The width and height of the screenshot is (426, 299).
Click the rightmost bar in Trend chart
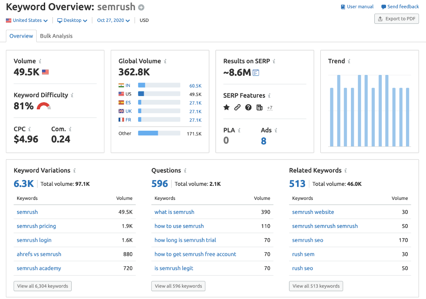408,117
